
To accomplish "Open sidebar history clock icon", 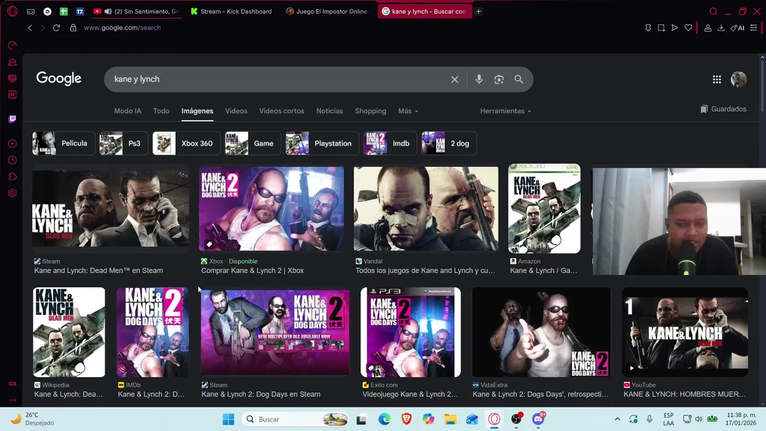I will click(12, 160).
